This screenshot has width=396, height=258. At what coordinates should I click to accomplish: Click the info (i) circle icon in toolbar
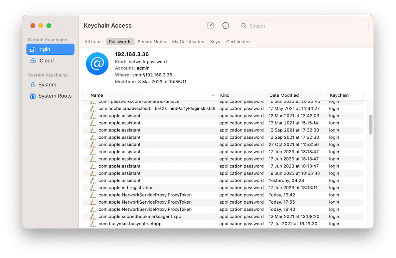226,25
